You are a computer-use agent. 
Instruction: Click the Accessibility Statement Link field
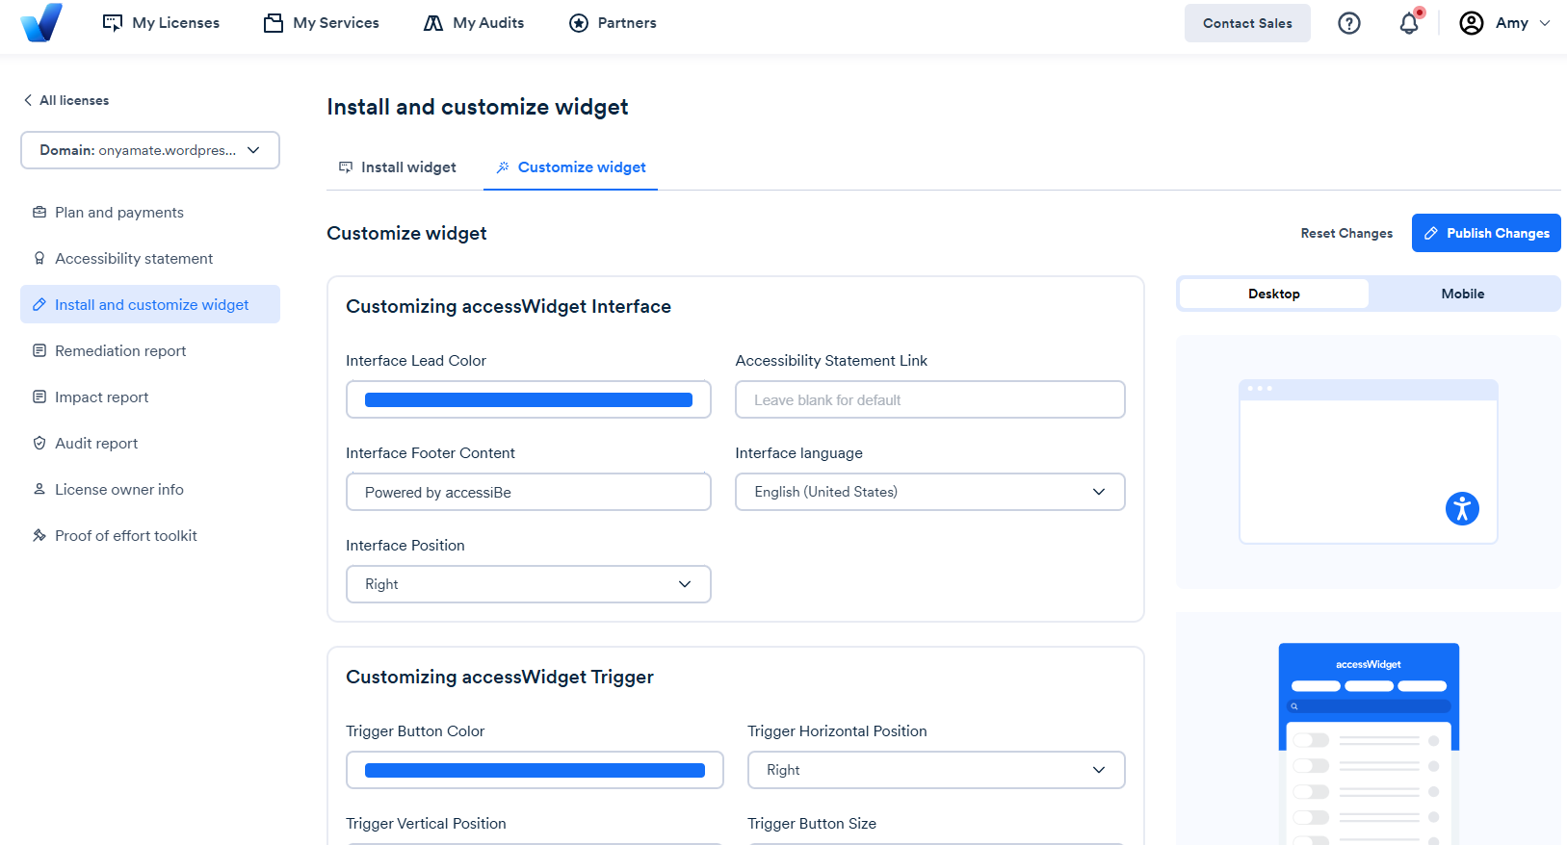(930, 399)
